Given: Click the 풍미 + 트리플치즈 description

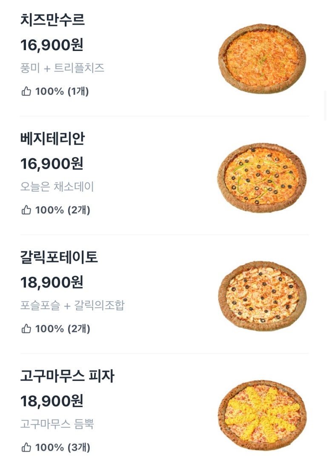Looking at the screenshot, I should pos(62,68).
